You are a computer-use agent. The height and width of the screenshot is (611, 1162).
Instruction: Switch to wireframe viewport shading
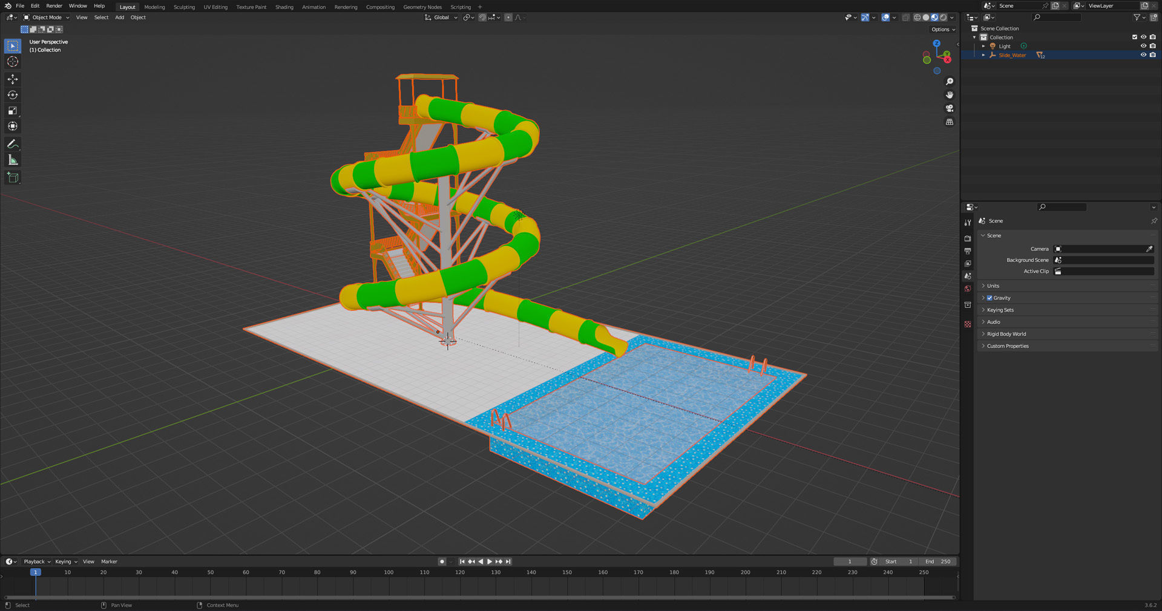917,18
